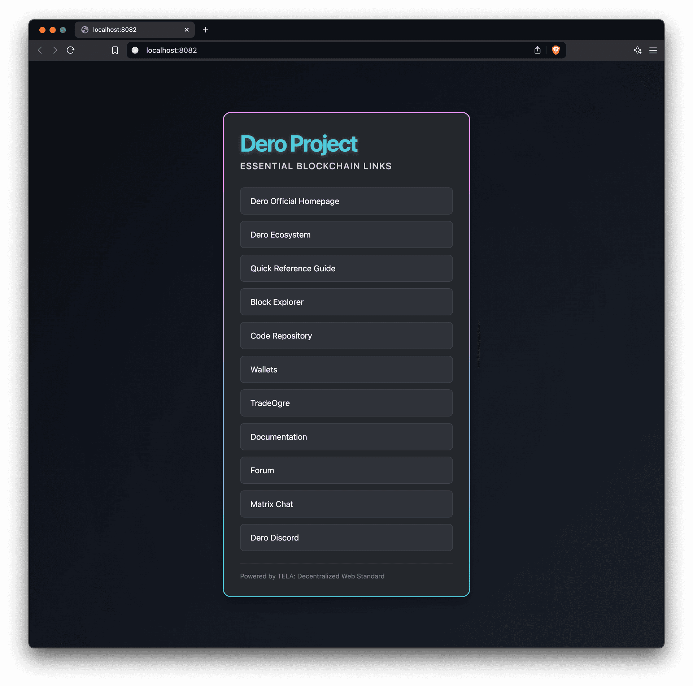Open the Dero Ecosystem link
The image size is (693, 686).
coord(346,234)
